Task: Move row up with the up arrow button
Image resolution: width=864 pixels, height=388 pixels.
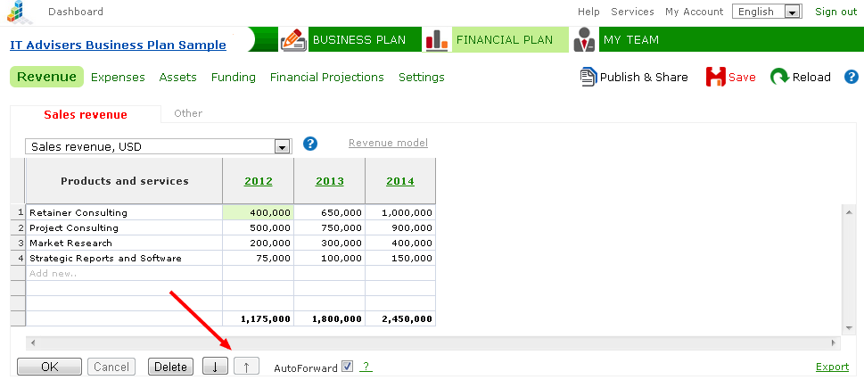Action: point(246,367)
